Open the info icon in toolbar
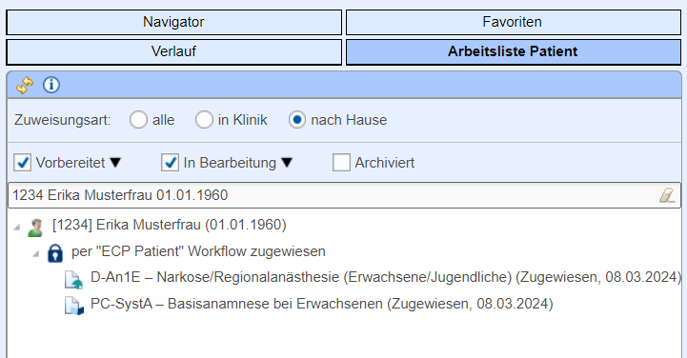Viewport: 687px width, 358px height. tap(51, 85)
